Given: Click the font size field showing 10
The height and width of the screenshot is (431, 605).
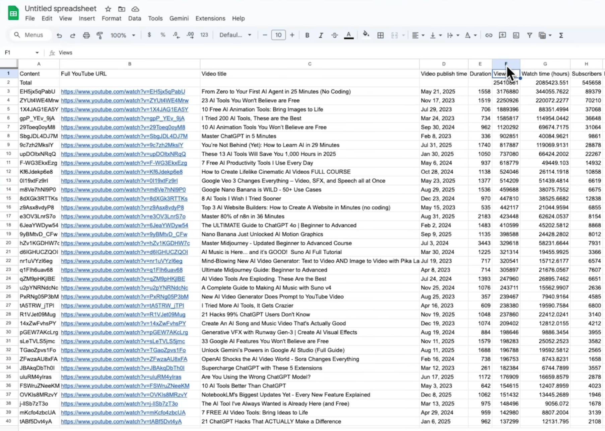Looking at the screenshot, I should coord(278,35).
